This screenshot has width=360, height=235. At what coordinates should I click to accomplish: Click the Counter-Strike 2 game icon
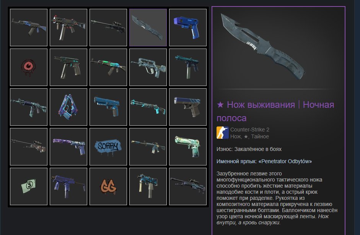(x=223, y=133)
